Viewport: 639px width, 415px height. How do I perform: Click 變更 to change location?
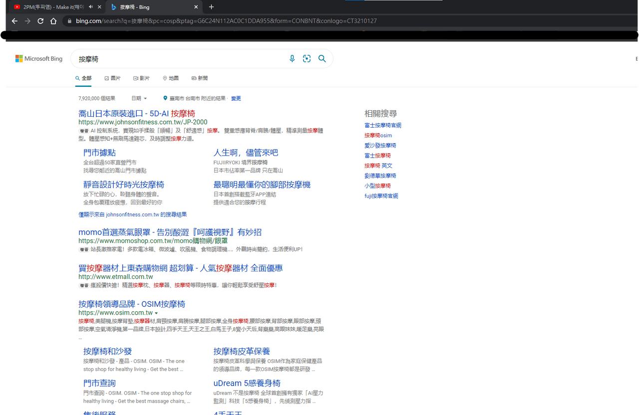click(236, 98)
